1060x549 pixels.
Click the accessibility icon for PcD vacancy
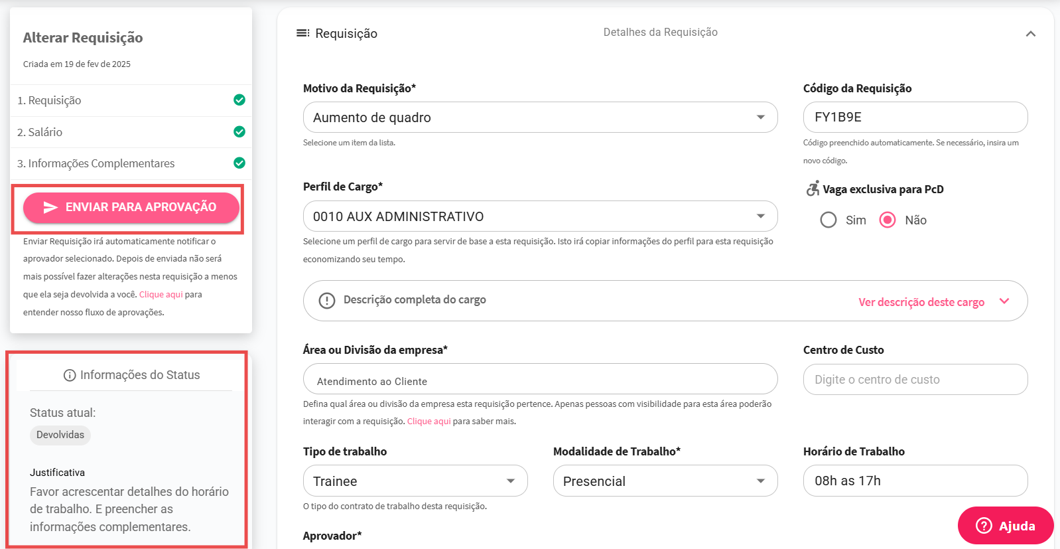813,189
